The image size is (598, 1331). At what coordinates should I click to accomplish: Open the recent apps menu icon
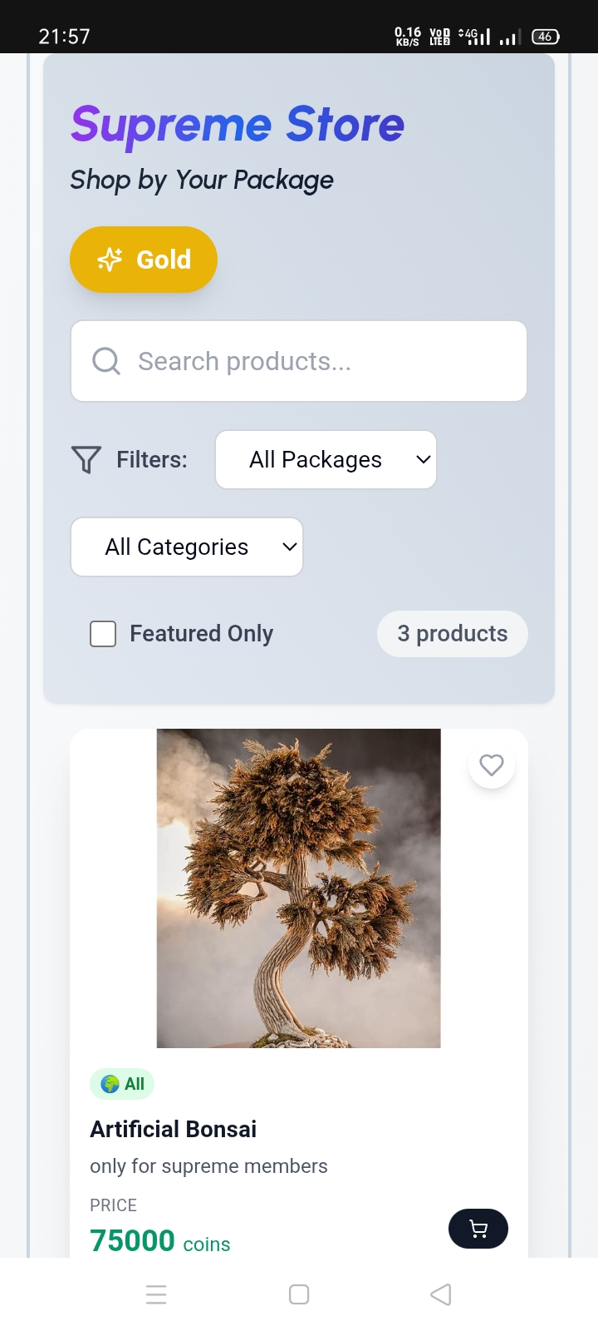(x=156, y=1294)
